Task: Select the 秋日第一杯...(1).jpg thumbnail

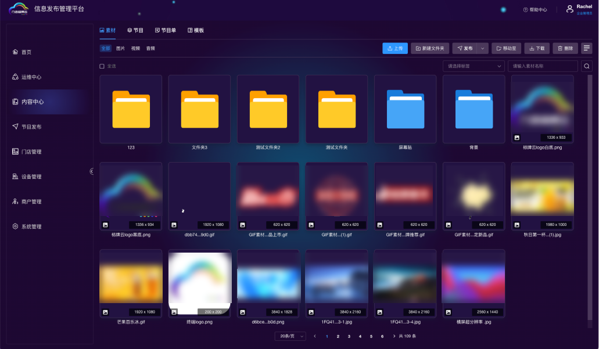Action: 543,196
